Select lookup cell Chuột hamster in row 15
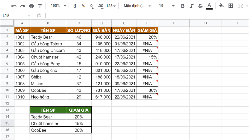Image resolution: width=249 pixels, height=140 pixels. pos(48,124)
